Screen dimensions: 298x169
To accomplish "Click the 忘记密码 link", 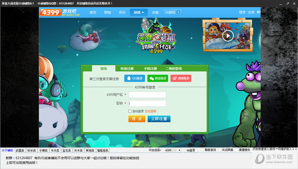I will [x=151, y=111].
